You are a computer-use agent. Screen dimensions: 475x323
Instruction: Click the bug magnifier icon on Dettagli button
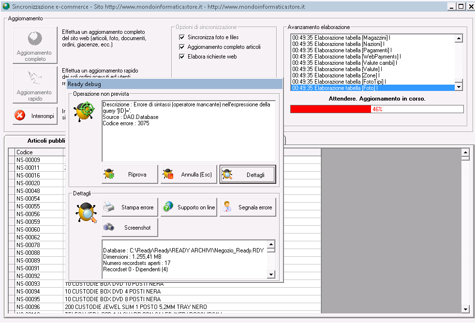227,175
